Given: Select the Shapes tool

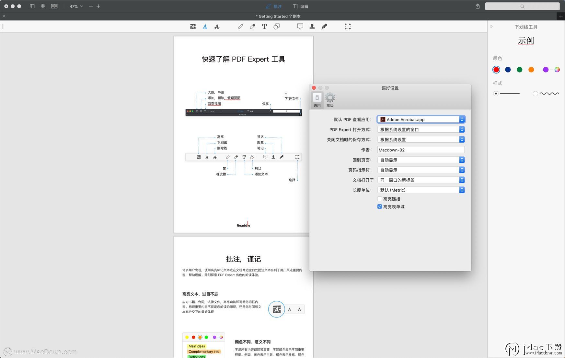Looking at the screenshot, I should coord(276,27).
